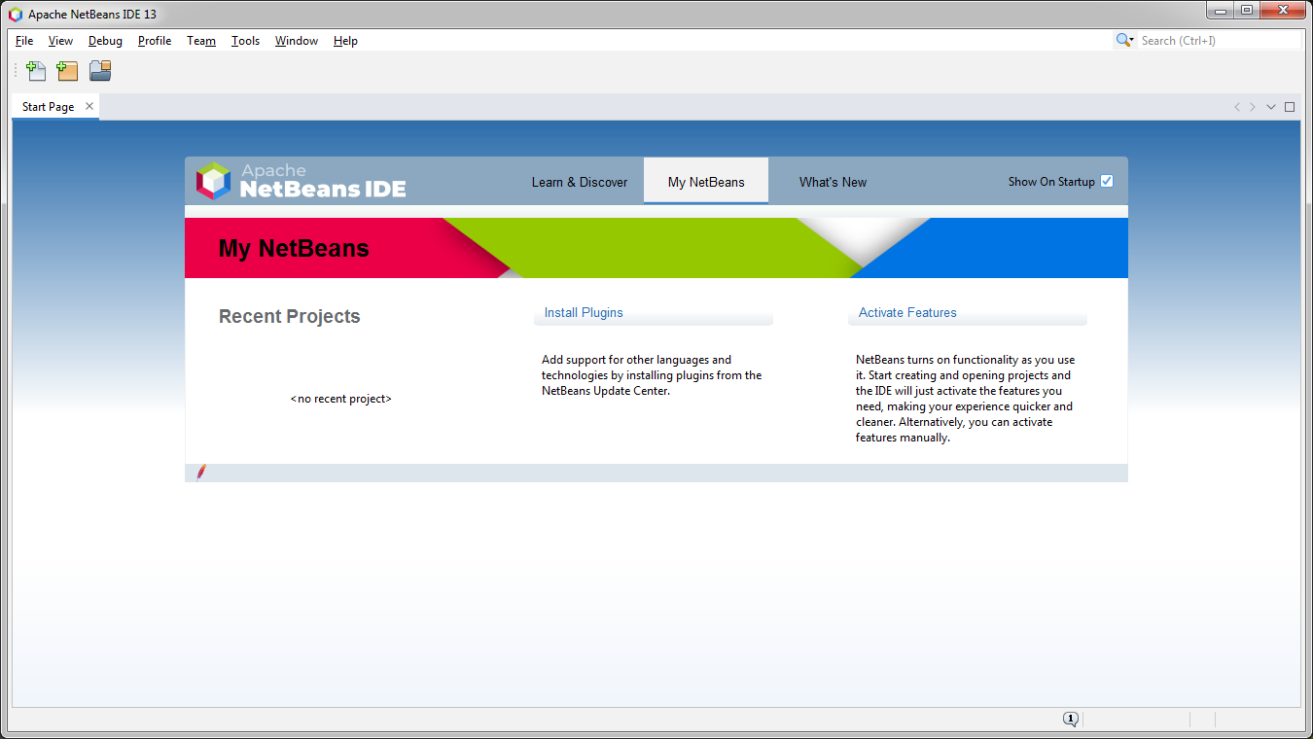1313x739 pixels.
Task: Click the NetBeans icon in the title bar
Action: pos(13,13)
